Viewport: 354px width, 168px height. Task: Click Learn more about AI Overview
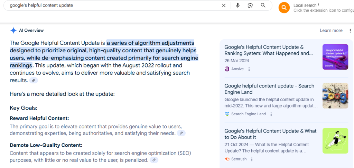coord(331,30)
